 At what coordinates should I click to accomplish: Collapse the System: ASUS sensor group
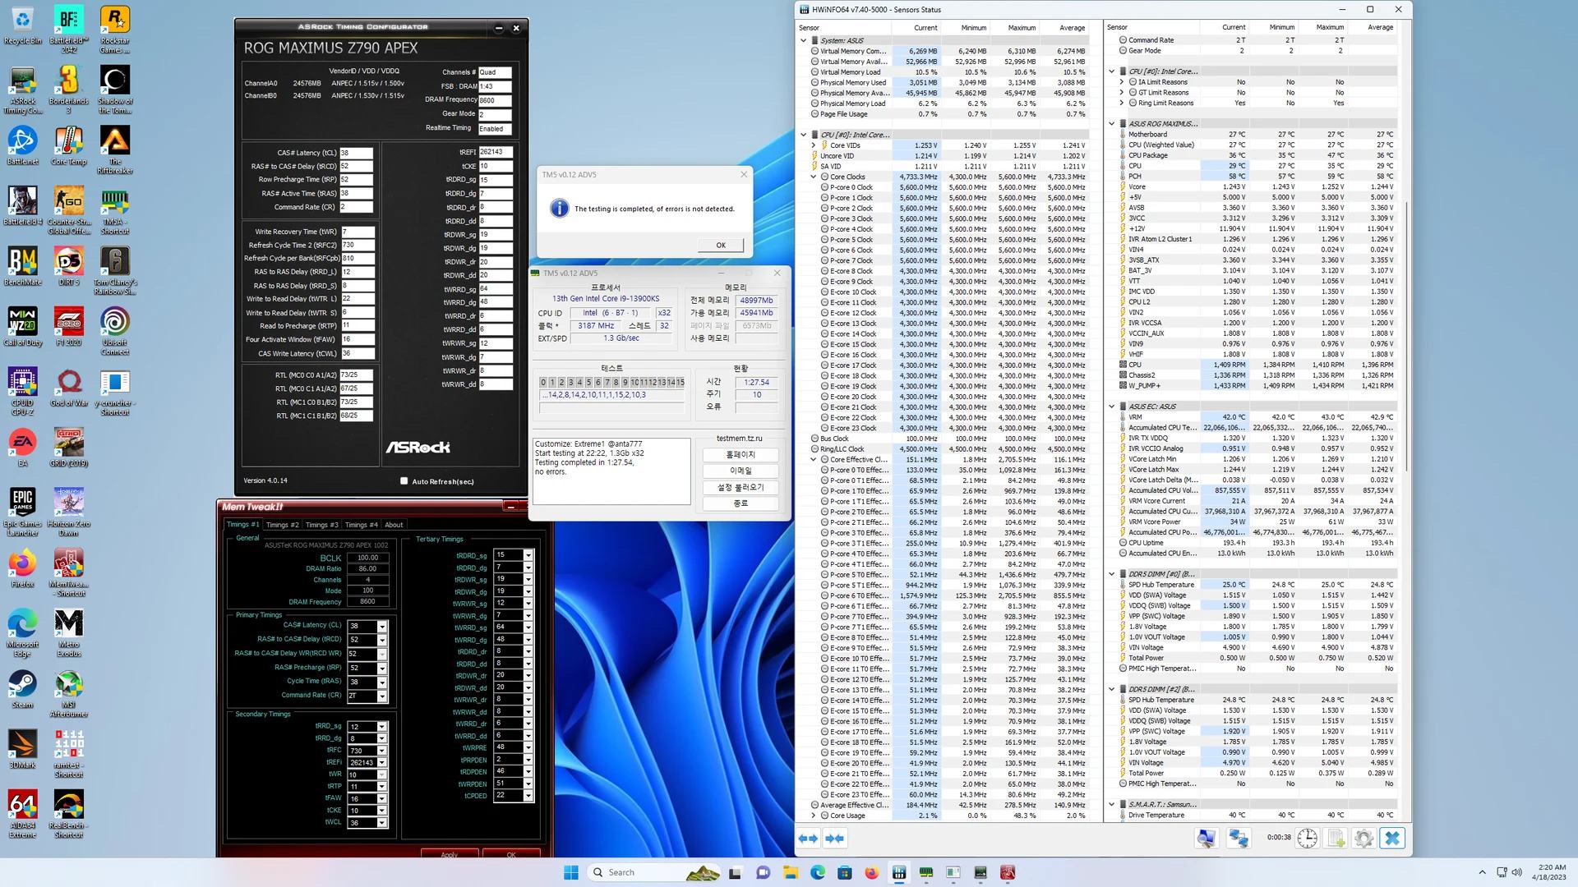click(x=804, y=40)
